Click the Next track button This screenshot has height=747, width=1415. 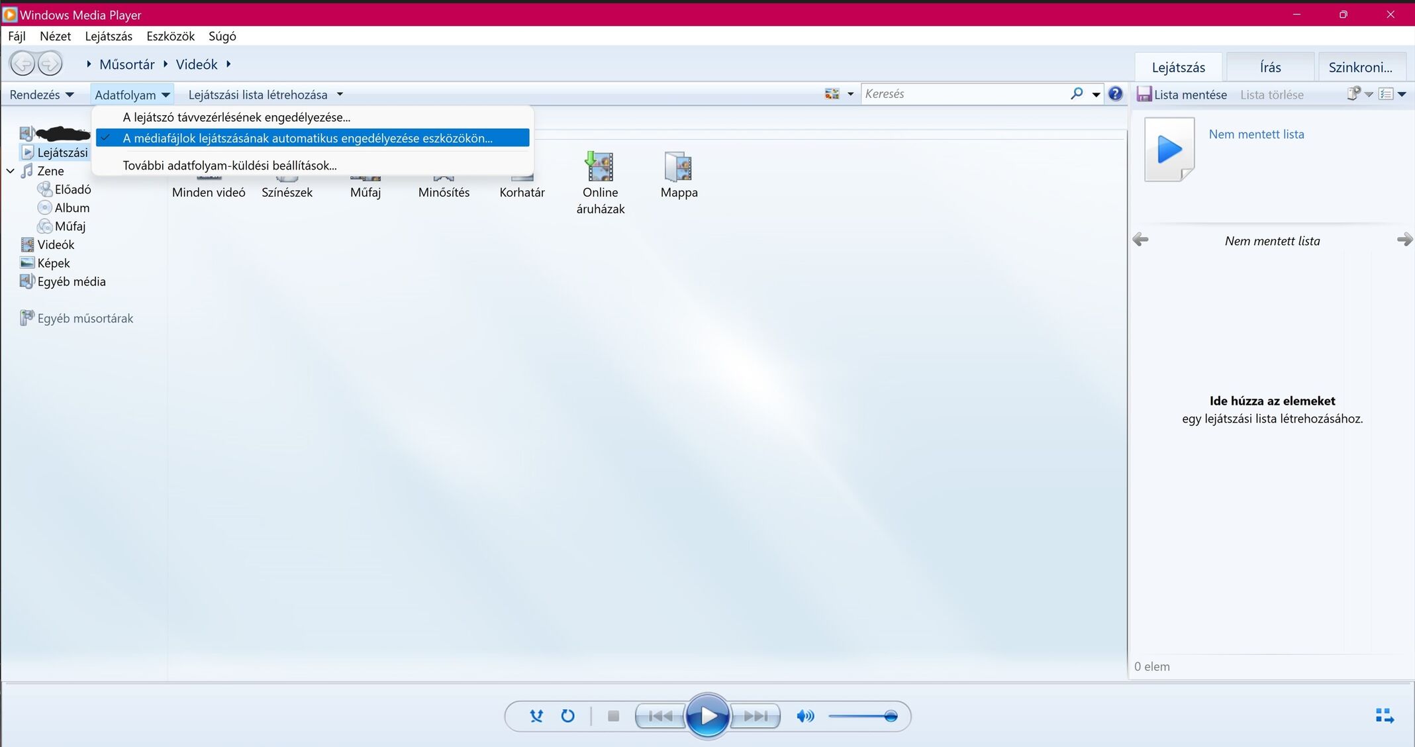tap(755, 716)
